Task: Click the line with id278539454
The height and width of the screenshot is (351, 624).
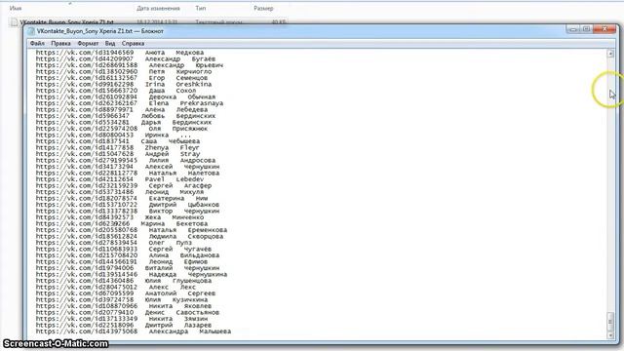Action: (114, 243)
